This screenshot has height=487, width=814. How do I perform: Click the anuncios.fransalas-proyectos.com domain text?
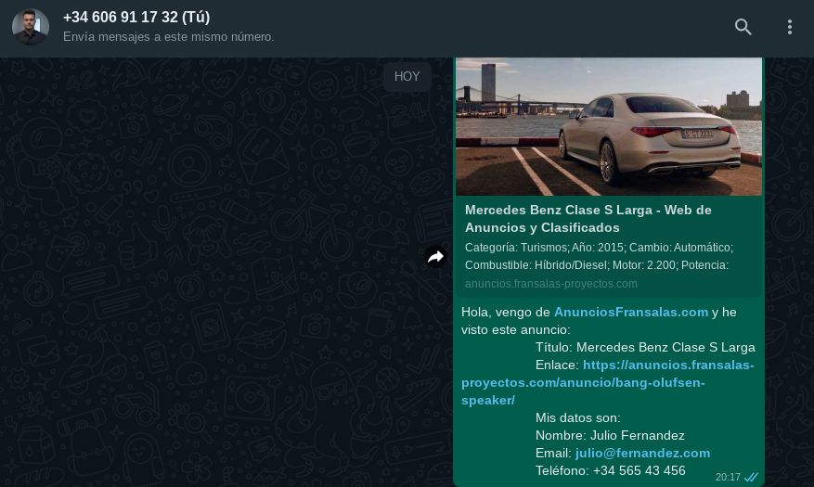point(550,284)
